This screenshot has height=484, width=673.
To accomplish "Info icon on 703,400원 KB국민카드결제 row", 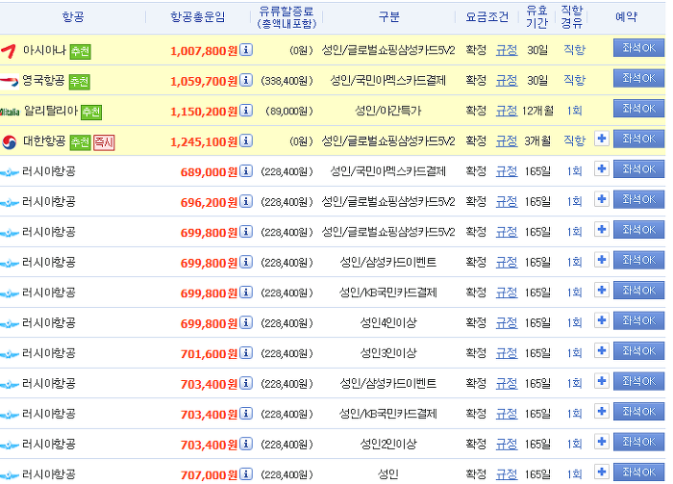I will point(246,413).
